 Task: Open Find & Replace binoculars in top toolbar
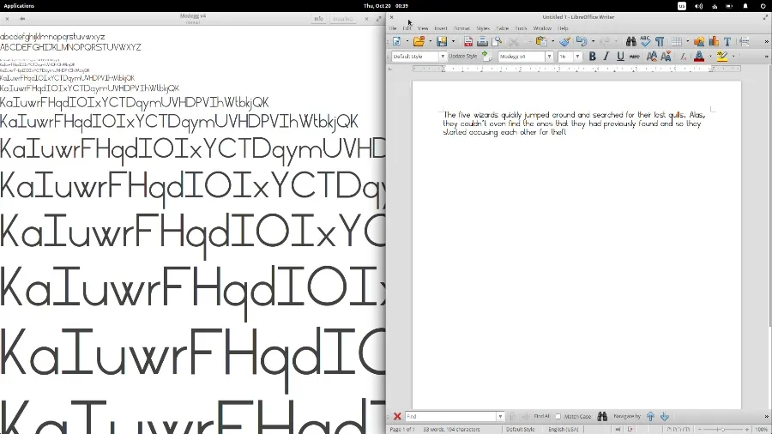[x=630, y=41]
